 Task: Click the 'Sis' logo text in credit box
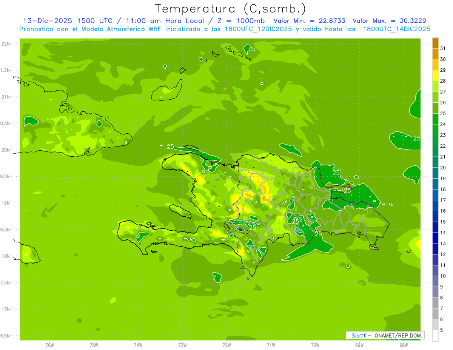click(x=356, y=335)
